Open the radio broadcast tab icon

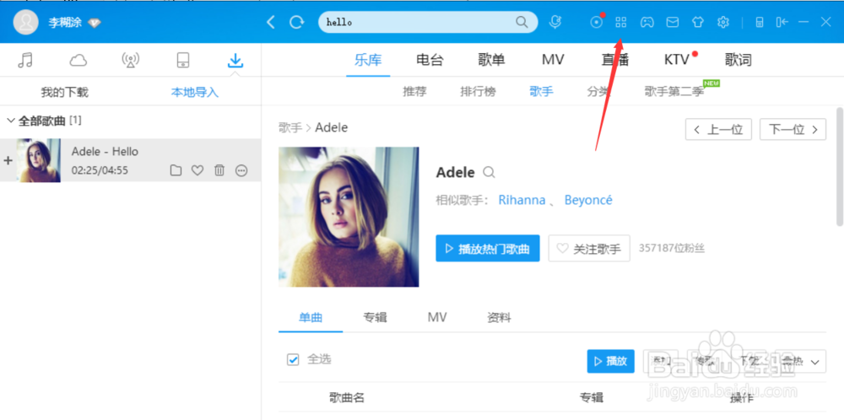[x=130, y=60]
